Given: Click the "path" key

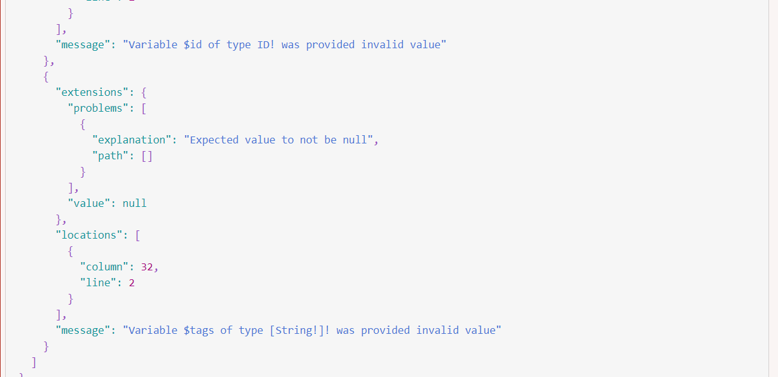Looking at the screenshot, I should [x=111, y=155].
